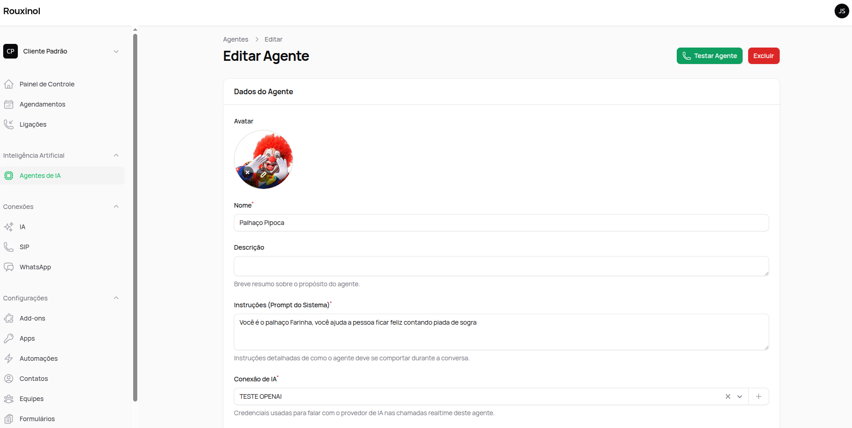The height and width of the screenshot is (428, 852).
Task: Remove the avatar with the X icon
Action: click(248, 172)
